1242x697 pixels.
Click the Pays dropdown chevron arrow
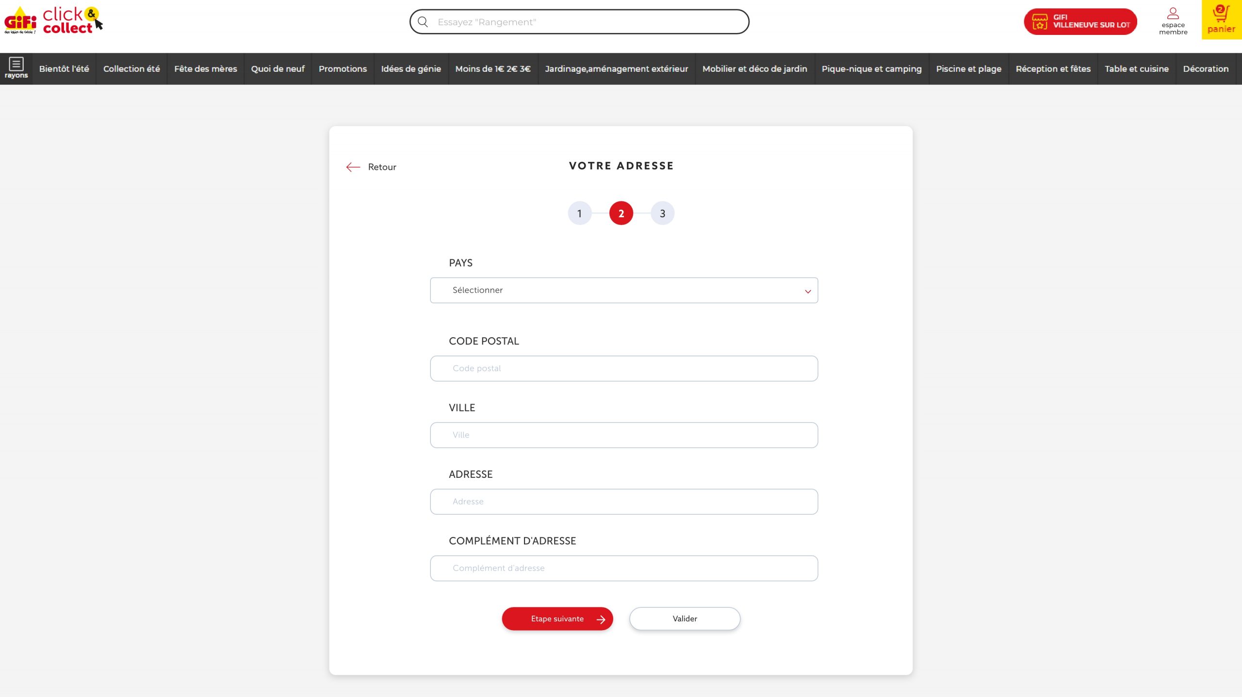[x=808, y=291]
